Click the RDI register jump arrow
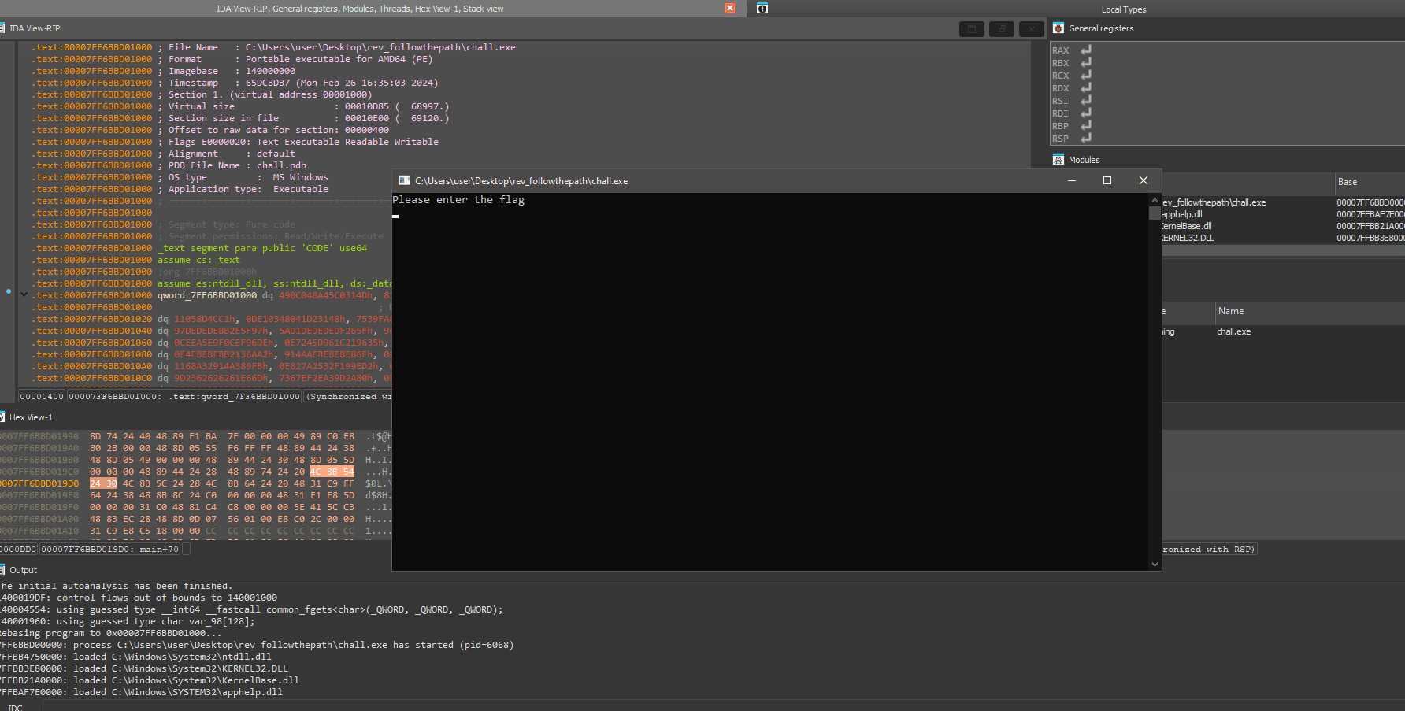The height and width of the screenshot is (711, 1405). [1086, 113]
